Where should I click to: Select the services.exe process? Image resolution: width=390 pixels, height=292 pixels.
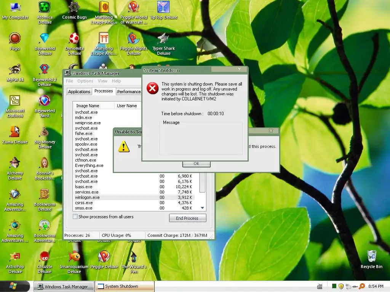point(86,192)
